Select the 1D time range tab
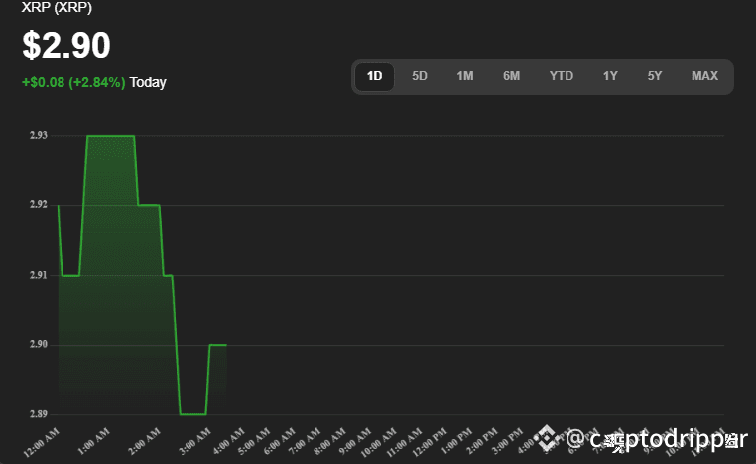This screenshot has height=464, width=756. click(x=375, y=76)
